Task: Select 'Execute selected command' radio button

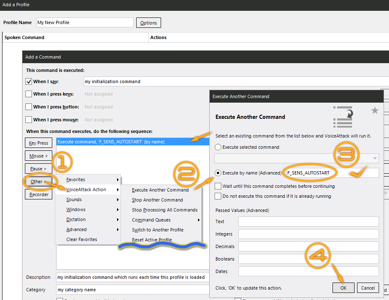Action: point(218,147)
